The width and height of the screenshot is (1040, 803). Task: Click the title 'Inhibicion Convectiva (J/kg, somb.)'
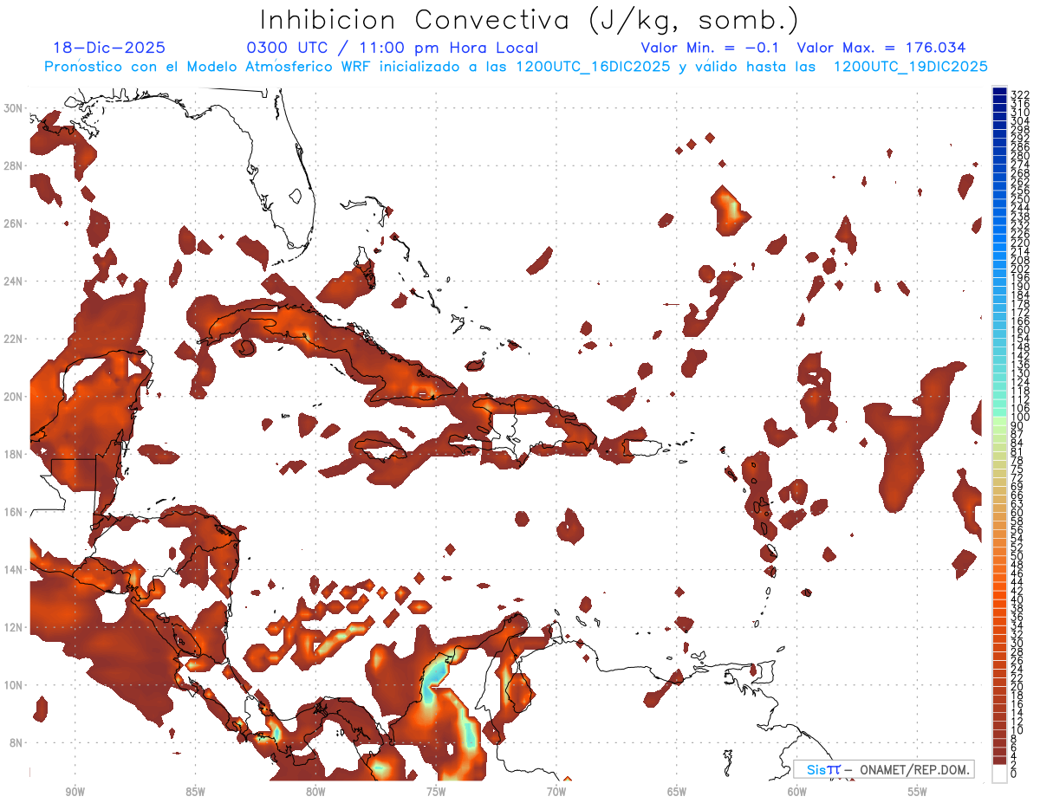(x=530, y=20)
